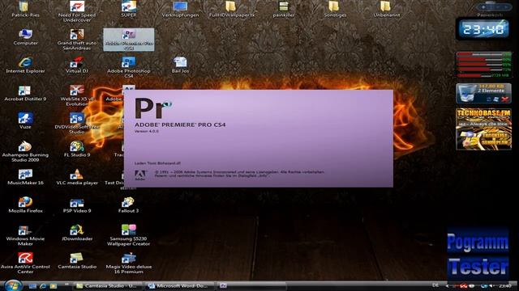Click the taskbar clock showing 23:40
This screenshot has width=519, height=291.
tap(505, 285)
